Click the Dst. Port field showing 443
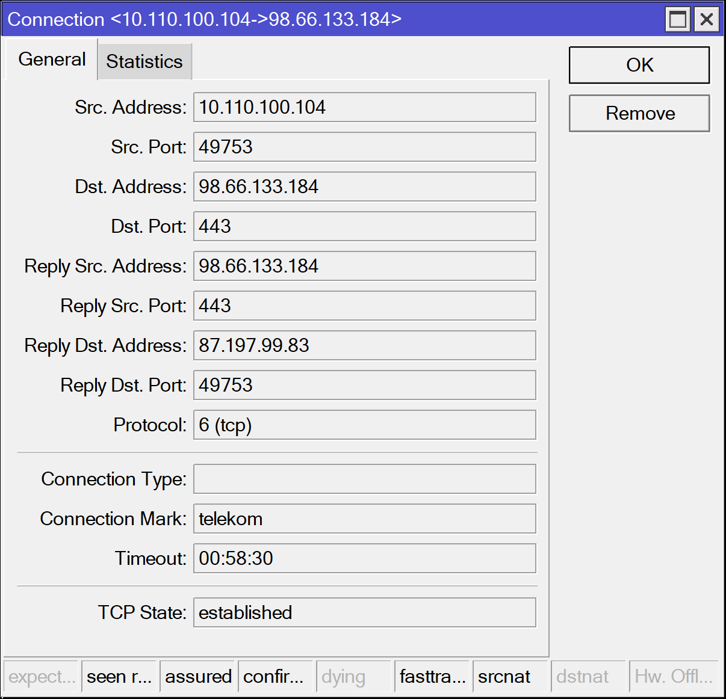 (364, 226)
